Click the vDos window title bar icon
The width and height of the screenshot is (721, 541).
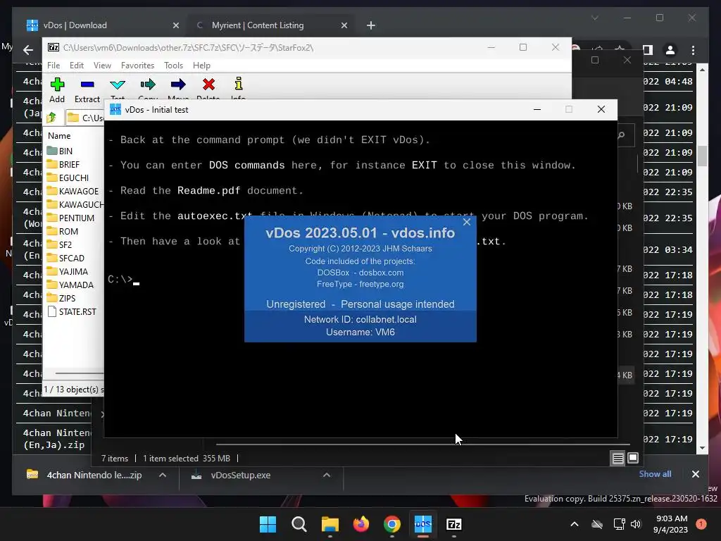(x=115, y=109)
